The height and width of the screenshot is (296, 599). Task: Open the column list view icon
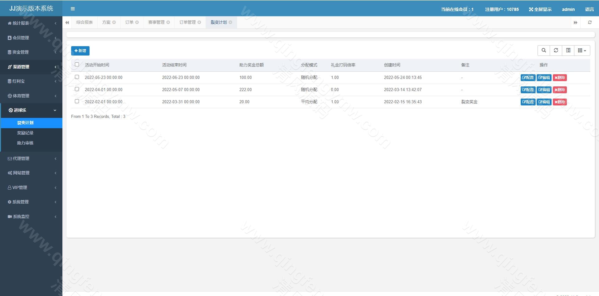coord(568,50)
